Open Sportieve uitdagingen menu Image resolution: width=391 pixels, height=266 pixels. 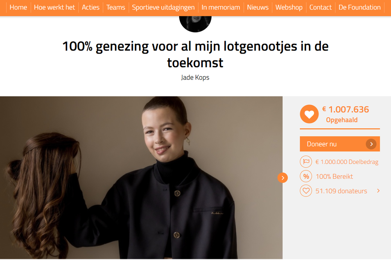pyautogui.click(x=163, y=7)
